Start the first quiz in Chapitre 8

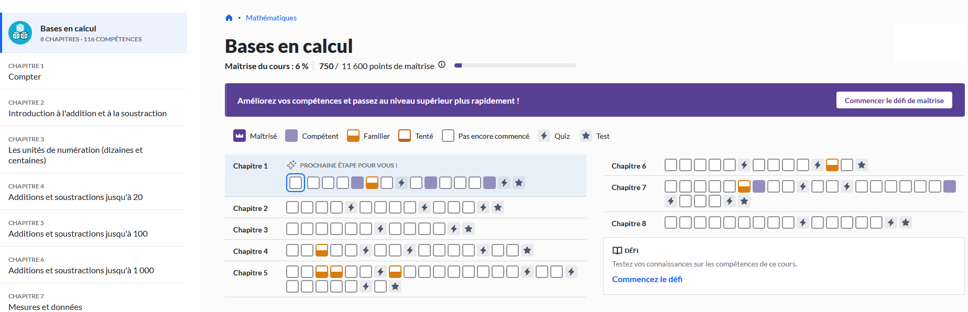tap(803, 222)
